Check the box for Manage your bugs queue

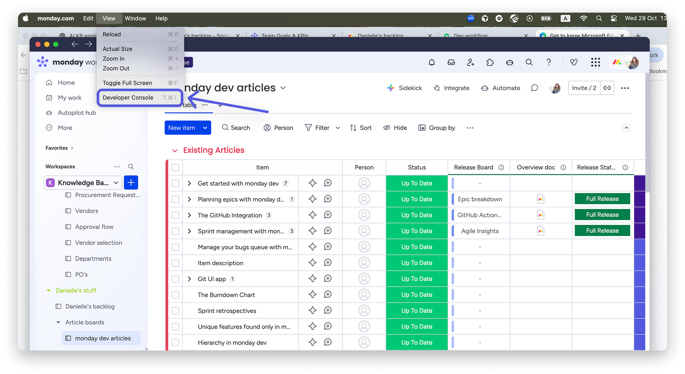(175, 247)
